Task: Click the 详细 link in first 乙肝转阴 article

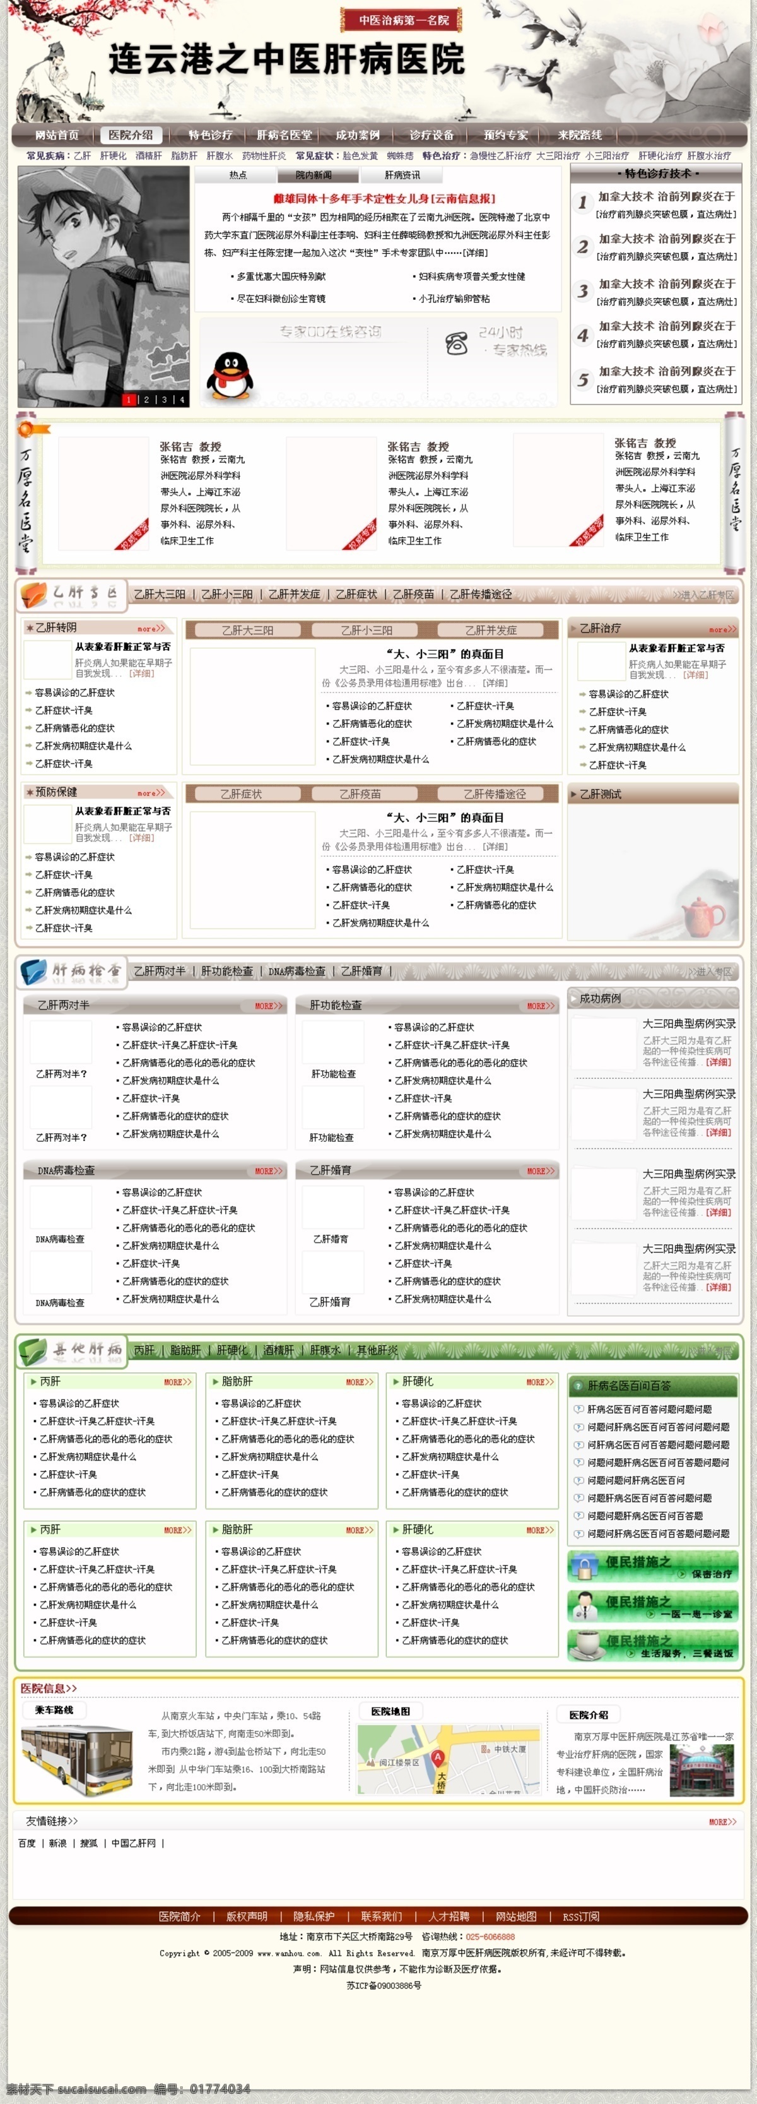Action: 141,674
